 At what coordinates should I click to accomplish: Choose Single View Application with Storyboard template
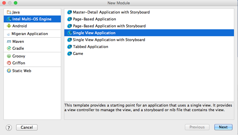coord(149,40)
